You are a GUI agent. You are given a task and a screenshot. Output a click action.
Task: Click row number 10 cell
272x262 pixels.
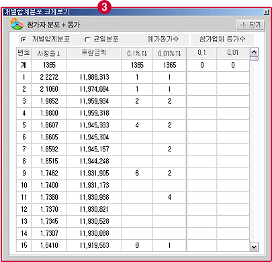tap(24, 186)
